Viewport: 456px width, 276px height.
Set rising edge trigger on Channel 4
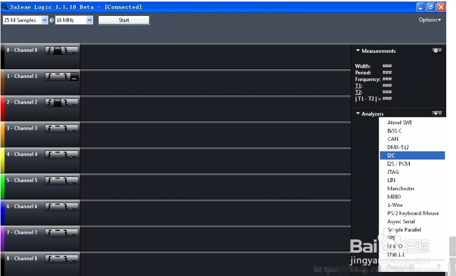point(49,155)
